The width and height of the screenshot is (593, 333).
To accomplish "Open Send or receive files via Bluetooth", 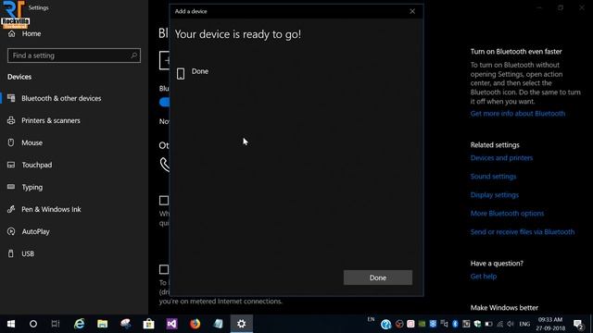I will [522, 232].
